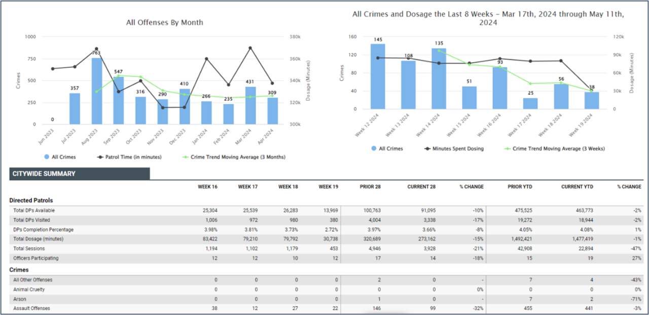This screenshot has height=315, width=649.
Task: Select the Week 17 2024 bar showing 25
Action: coord(530,103)
